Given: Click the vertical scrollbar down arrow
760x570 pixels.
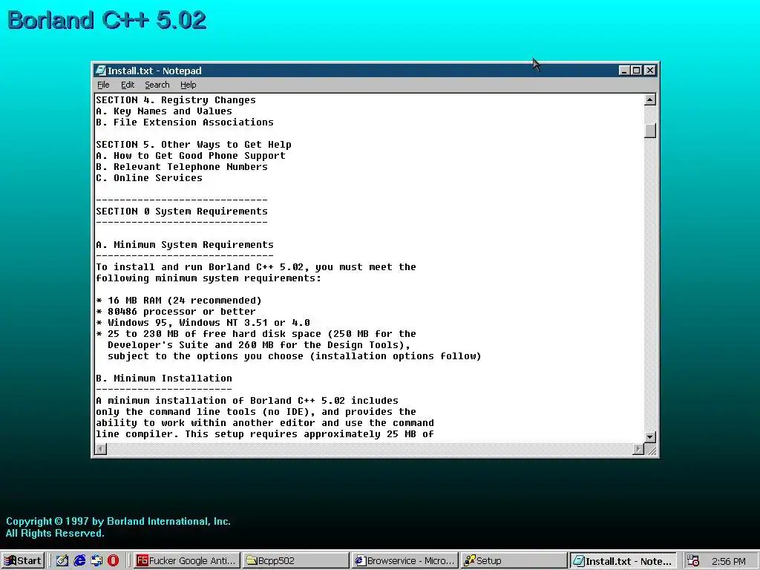Looking at the screenshot, I should [650, 436].
